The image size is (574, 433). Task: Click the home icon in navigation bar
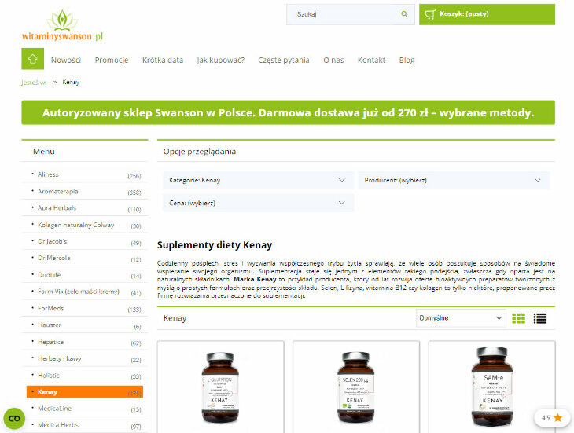[x=32, y=59]
